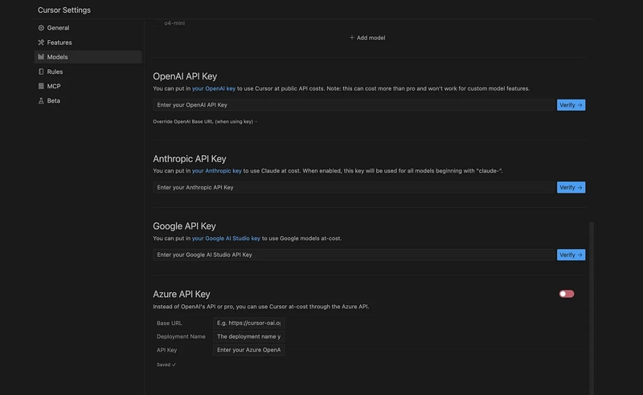Screen dimensions: 643x395
Task: Click the General gear icon in sidebar
Action: pos(41,28)
